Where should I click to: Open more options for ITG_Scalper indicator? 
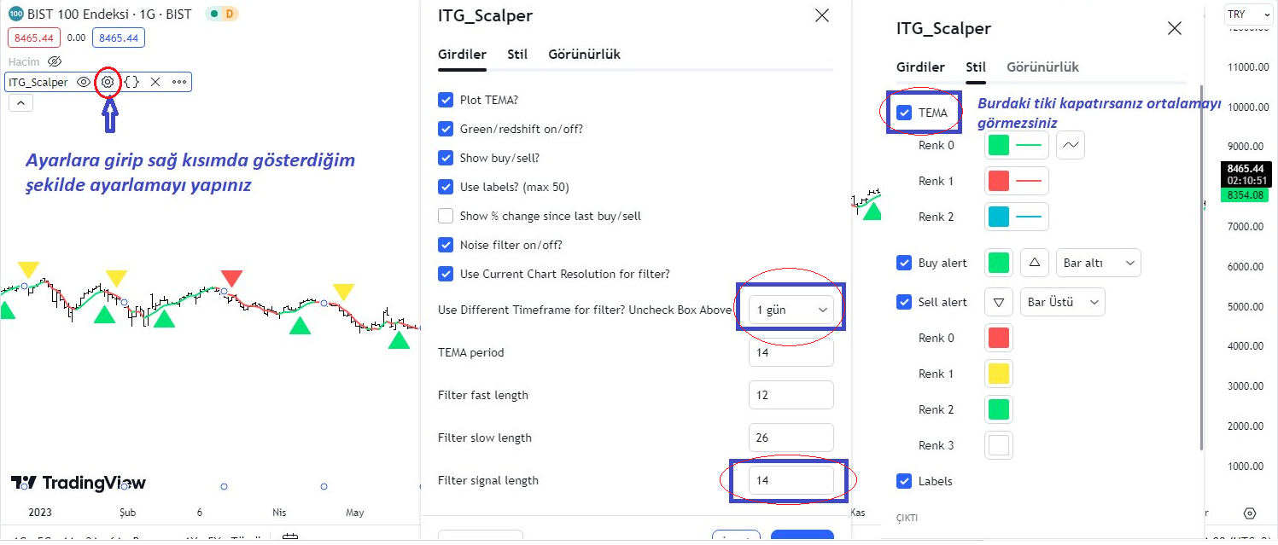pos(179,82)
